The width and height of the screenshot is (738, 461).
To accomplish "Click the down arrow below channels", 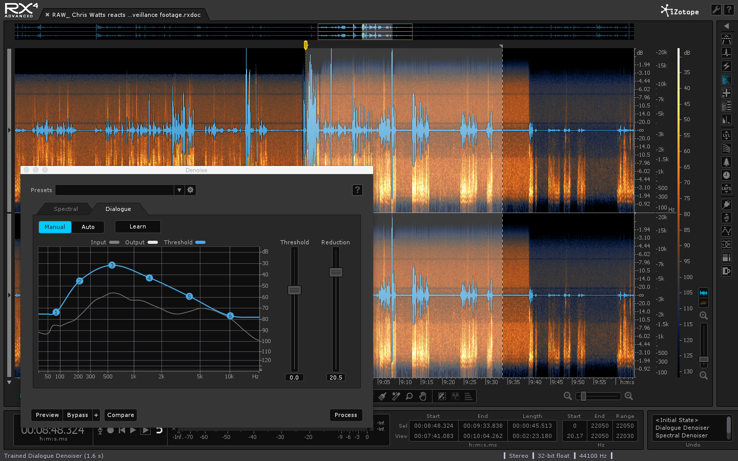I will [x=9, y=382].
